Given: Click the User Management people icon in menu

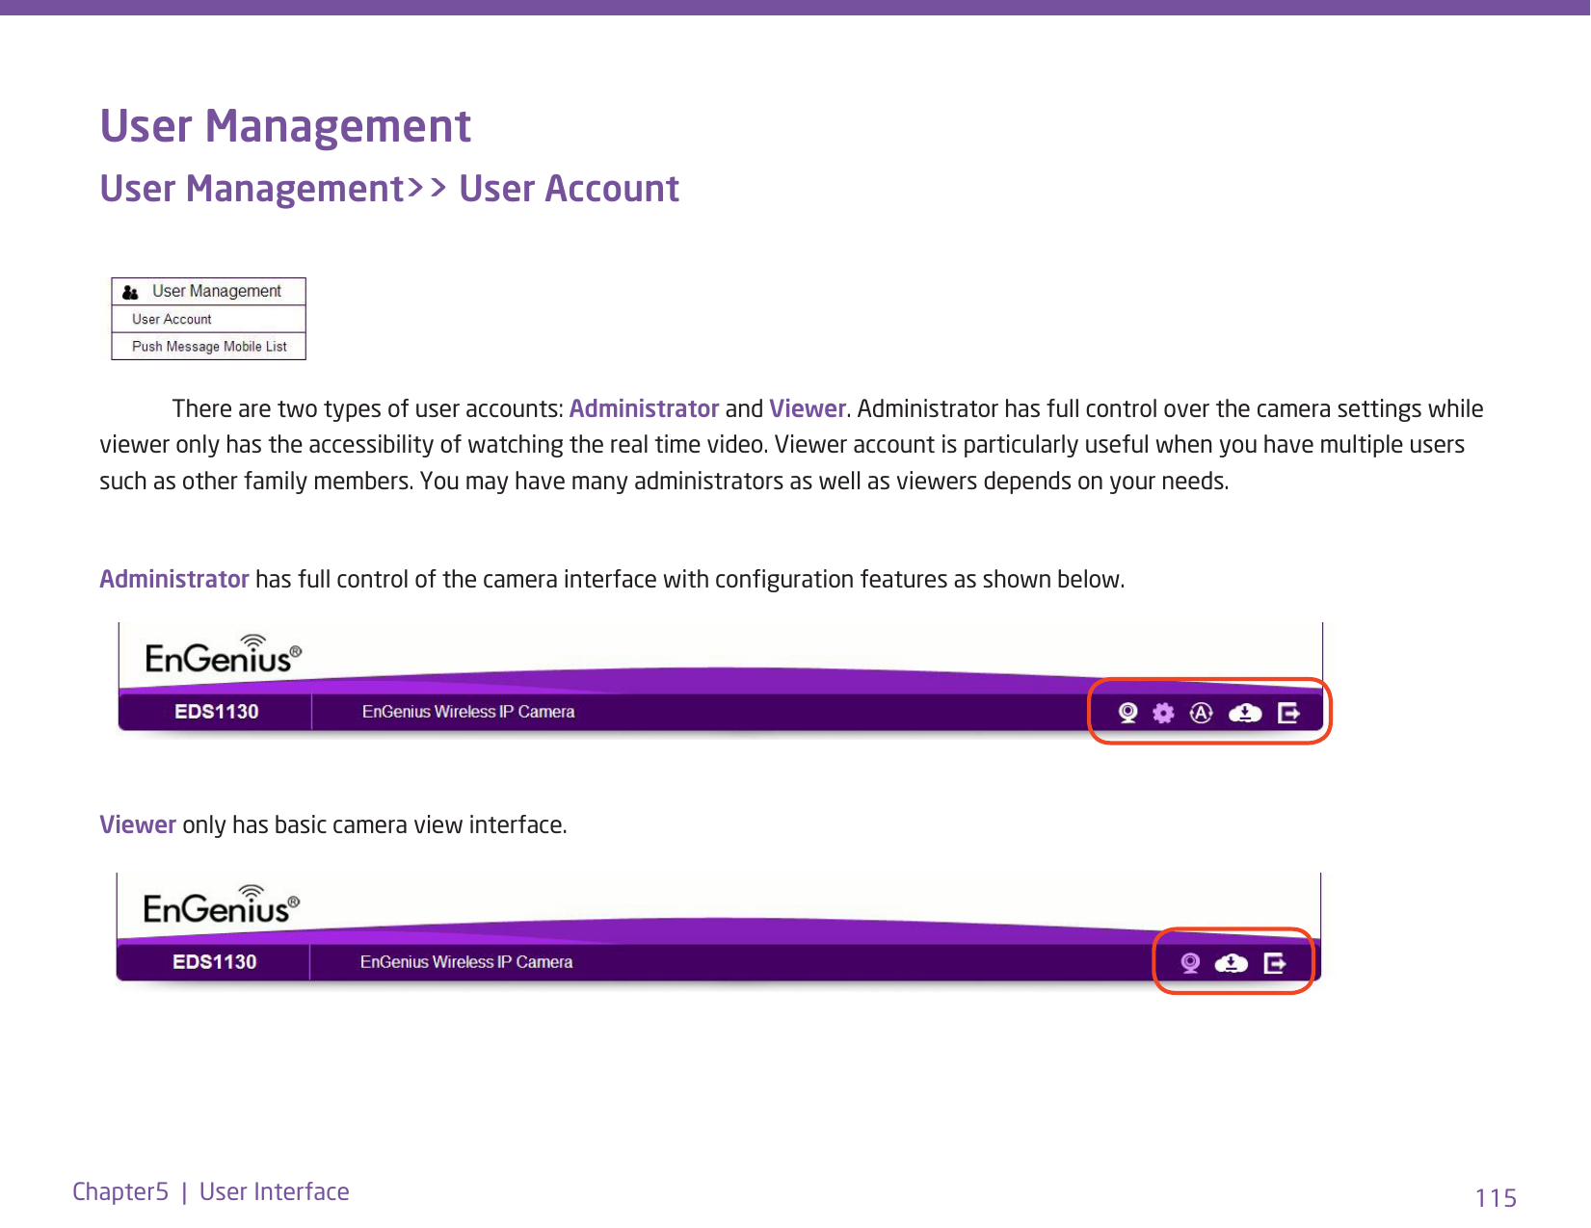Looking at the screenshot, I should (131, 292).
